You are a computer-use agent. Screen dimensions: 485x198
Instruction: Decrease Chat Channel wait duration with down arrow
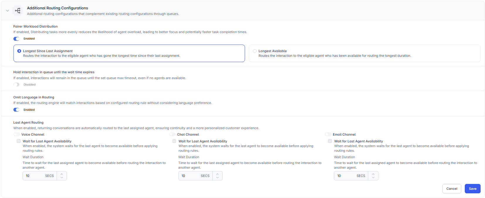click(217, 178)
